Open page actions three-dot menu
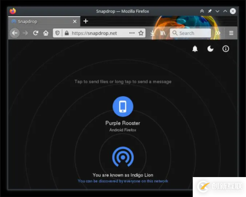Image resolution: width=246 pixels, height=197 pixels. pyautogui.click(x=132, y=33)
